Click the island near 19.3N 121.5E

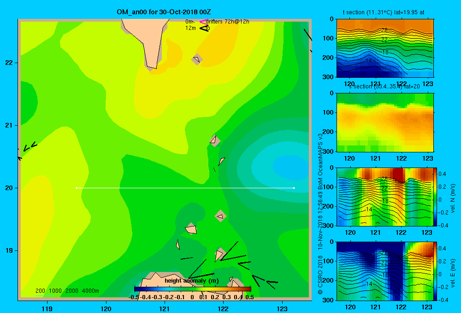[191, 229]
